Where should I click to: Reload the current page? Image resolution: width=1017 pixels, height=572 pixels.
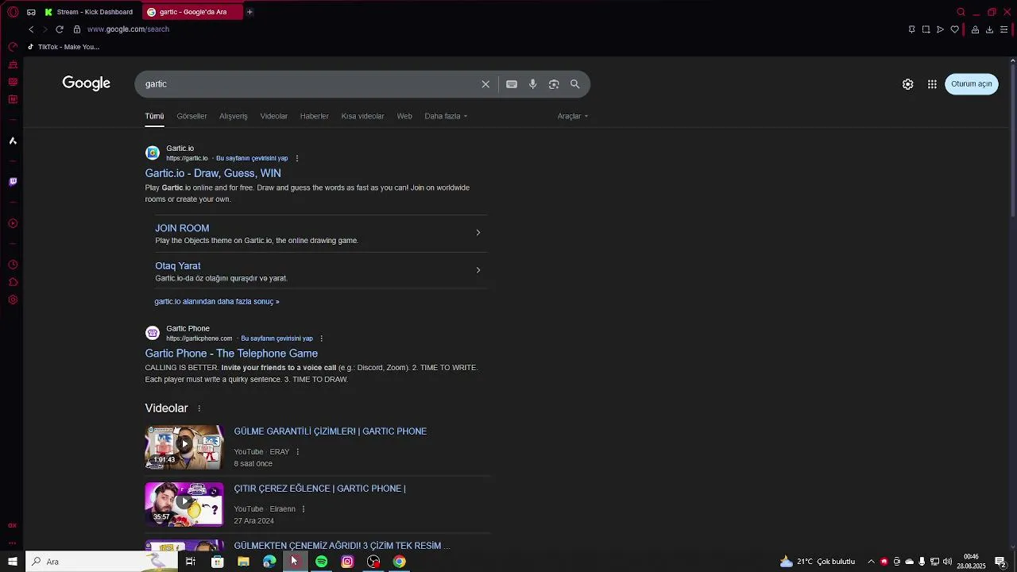click(59, 29)
